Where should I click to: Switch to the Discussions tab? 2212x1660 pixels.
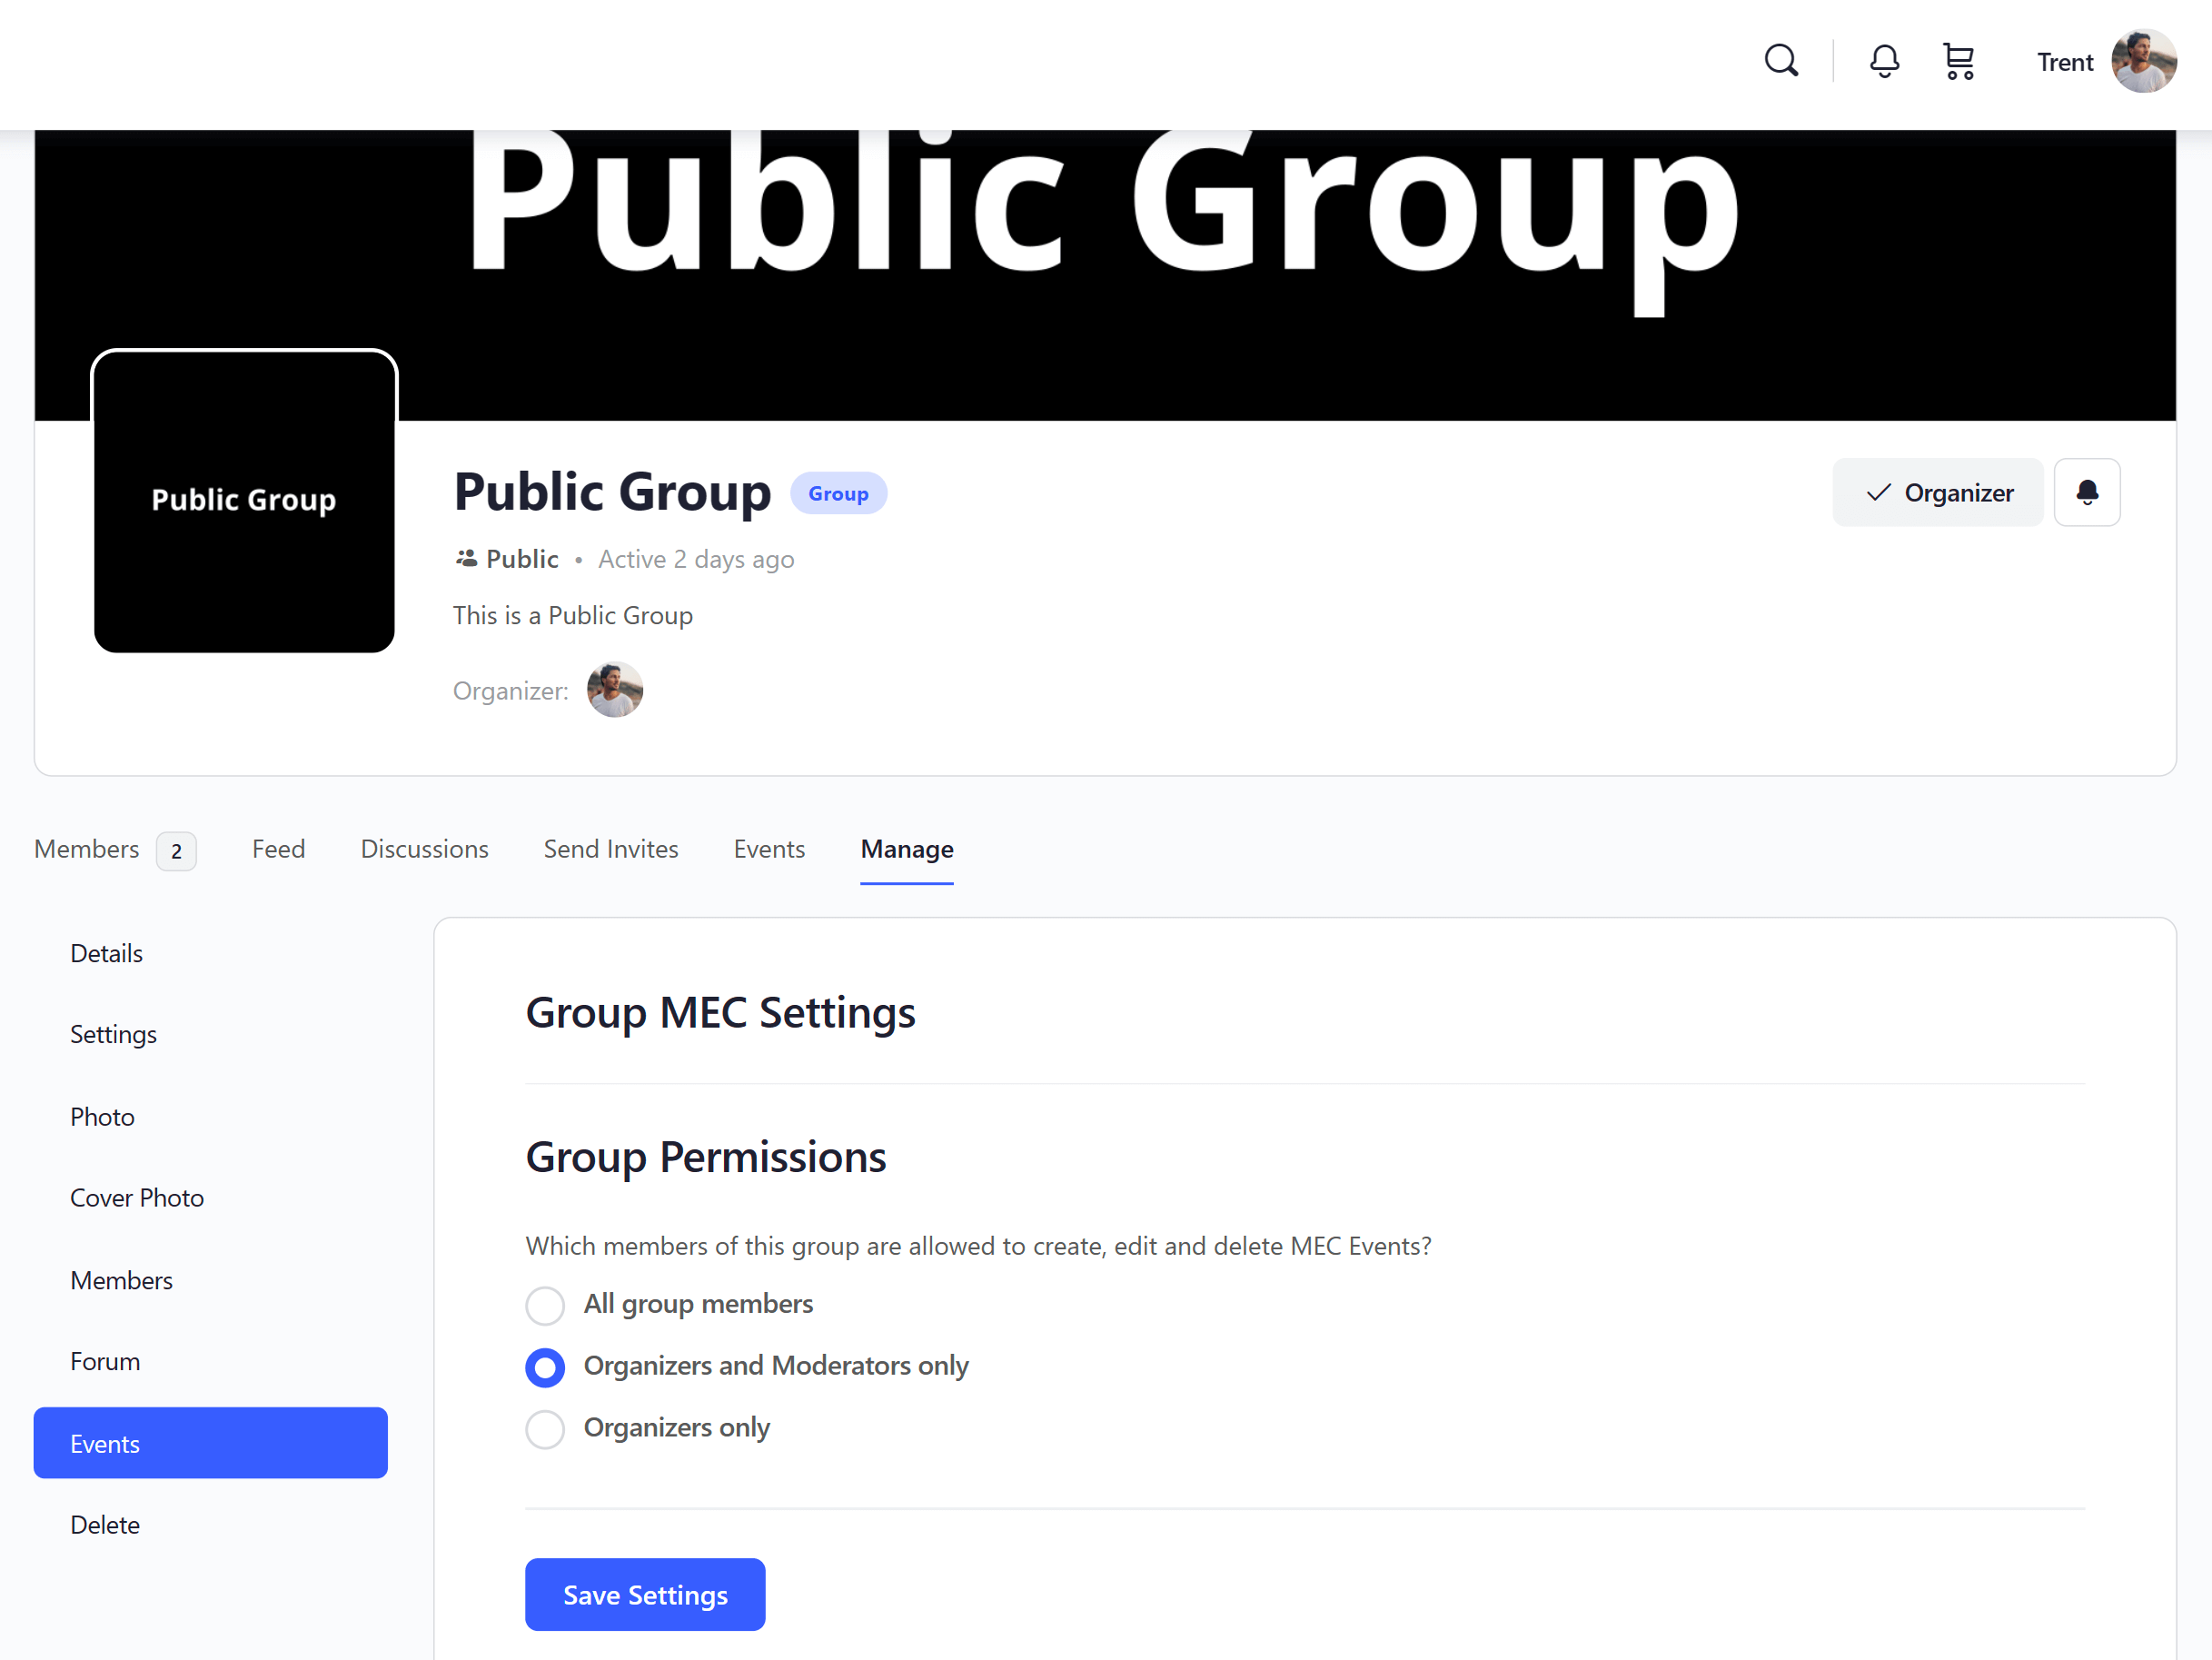point(424,849)
